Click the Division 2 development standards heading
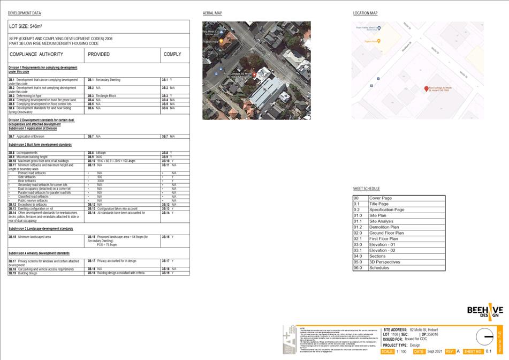 pos(41,122)
